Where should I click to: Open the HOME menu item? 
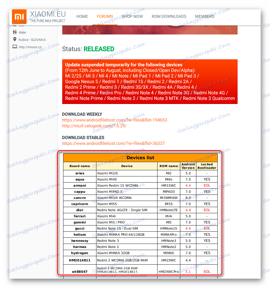coord(82,17)
